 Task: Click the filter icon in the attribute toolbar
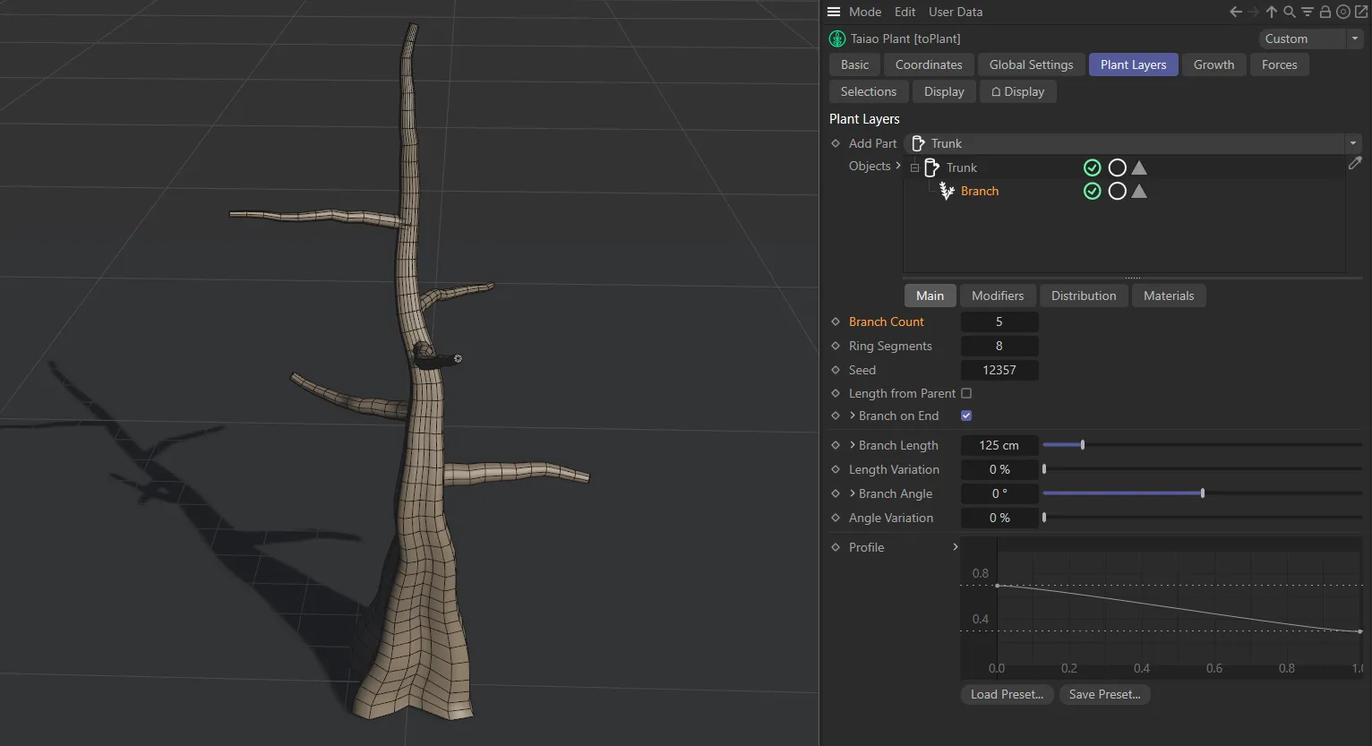(1307, 12)
